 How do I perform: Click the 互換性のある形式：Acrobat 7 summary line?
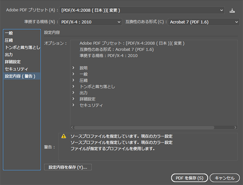(117, 50)
